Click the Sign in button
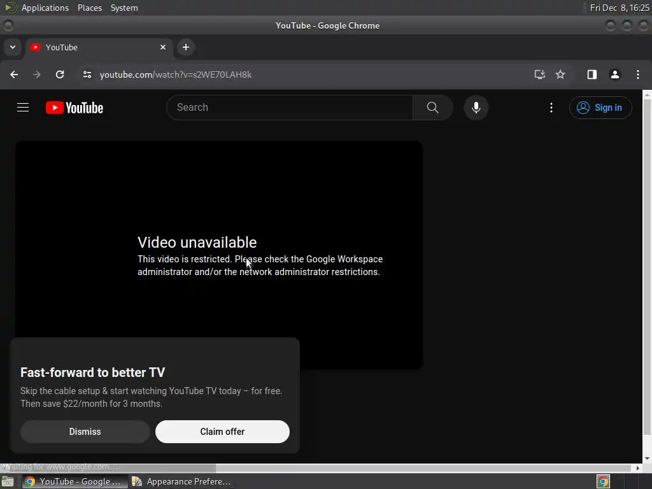652x489 pixels. [x=600, y=108]
